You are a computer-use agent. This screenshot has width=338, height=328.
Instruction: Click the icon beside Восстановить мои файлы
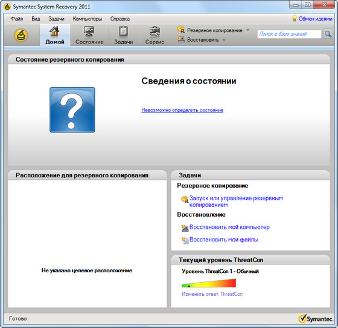click(x=185, y=240)
